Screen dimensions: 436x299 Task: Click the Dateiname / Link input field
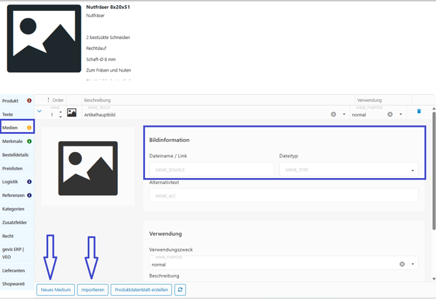[211, 170]
